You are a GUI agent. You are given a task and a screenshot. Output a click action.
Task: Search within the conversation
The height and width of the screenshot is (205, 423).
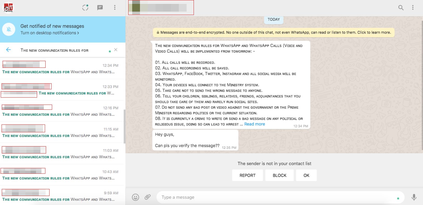401,8
